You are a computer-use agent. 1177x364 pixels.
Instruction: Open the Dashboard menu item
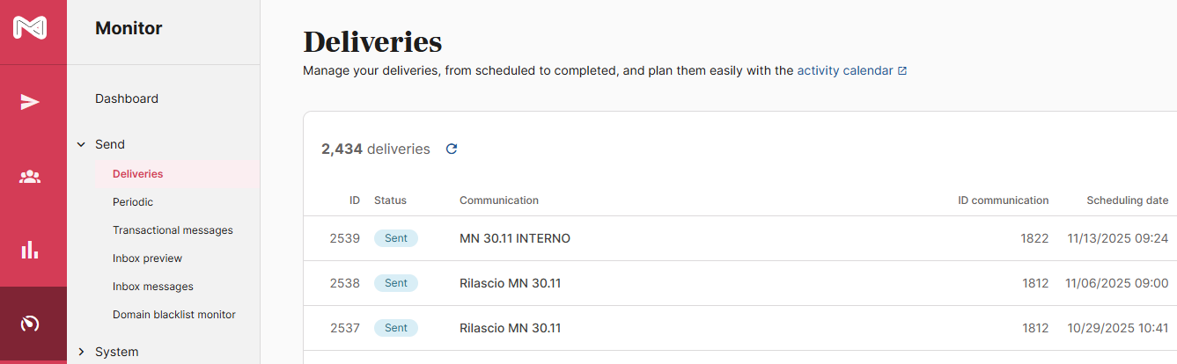[127, 98]
